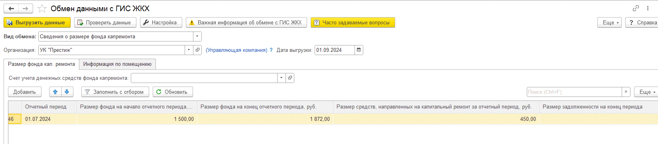Open the three-dot window menu
The width and height of the screenshot is (658, 144).
click(x=648, y=8)
